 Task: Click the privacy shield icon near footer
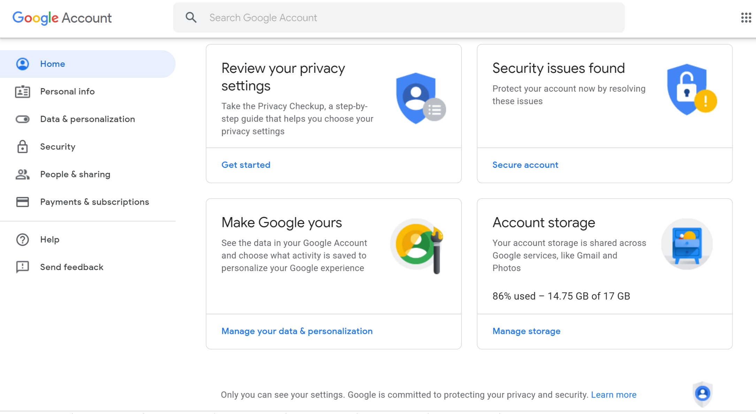702,394
